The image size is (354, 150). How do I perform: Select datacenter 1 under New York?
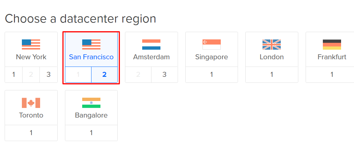[14, 75]
